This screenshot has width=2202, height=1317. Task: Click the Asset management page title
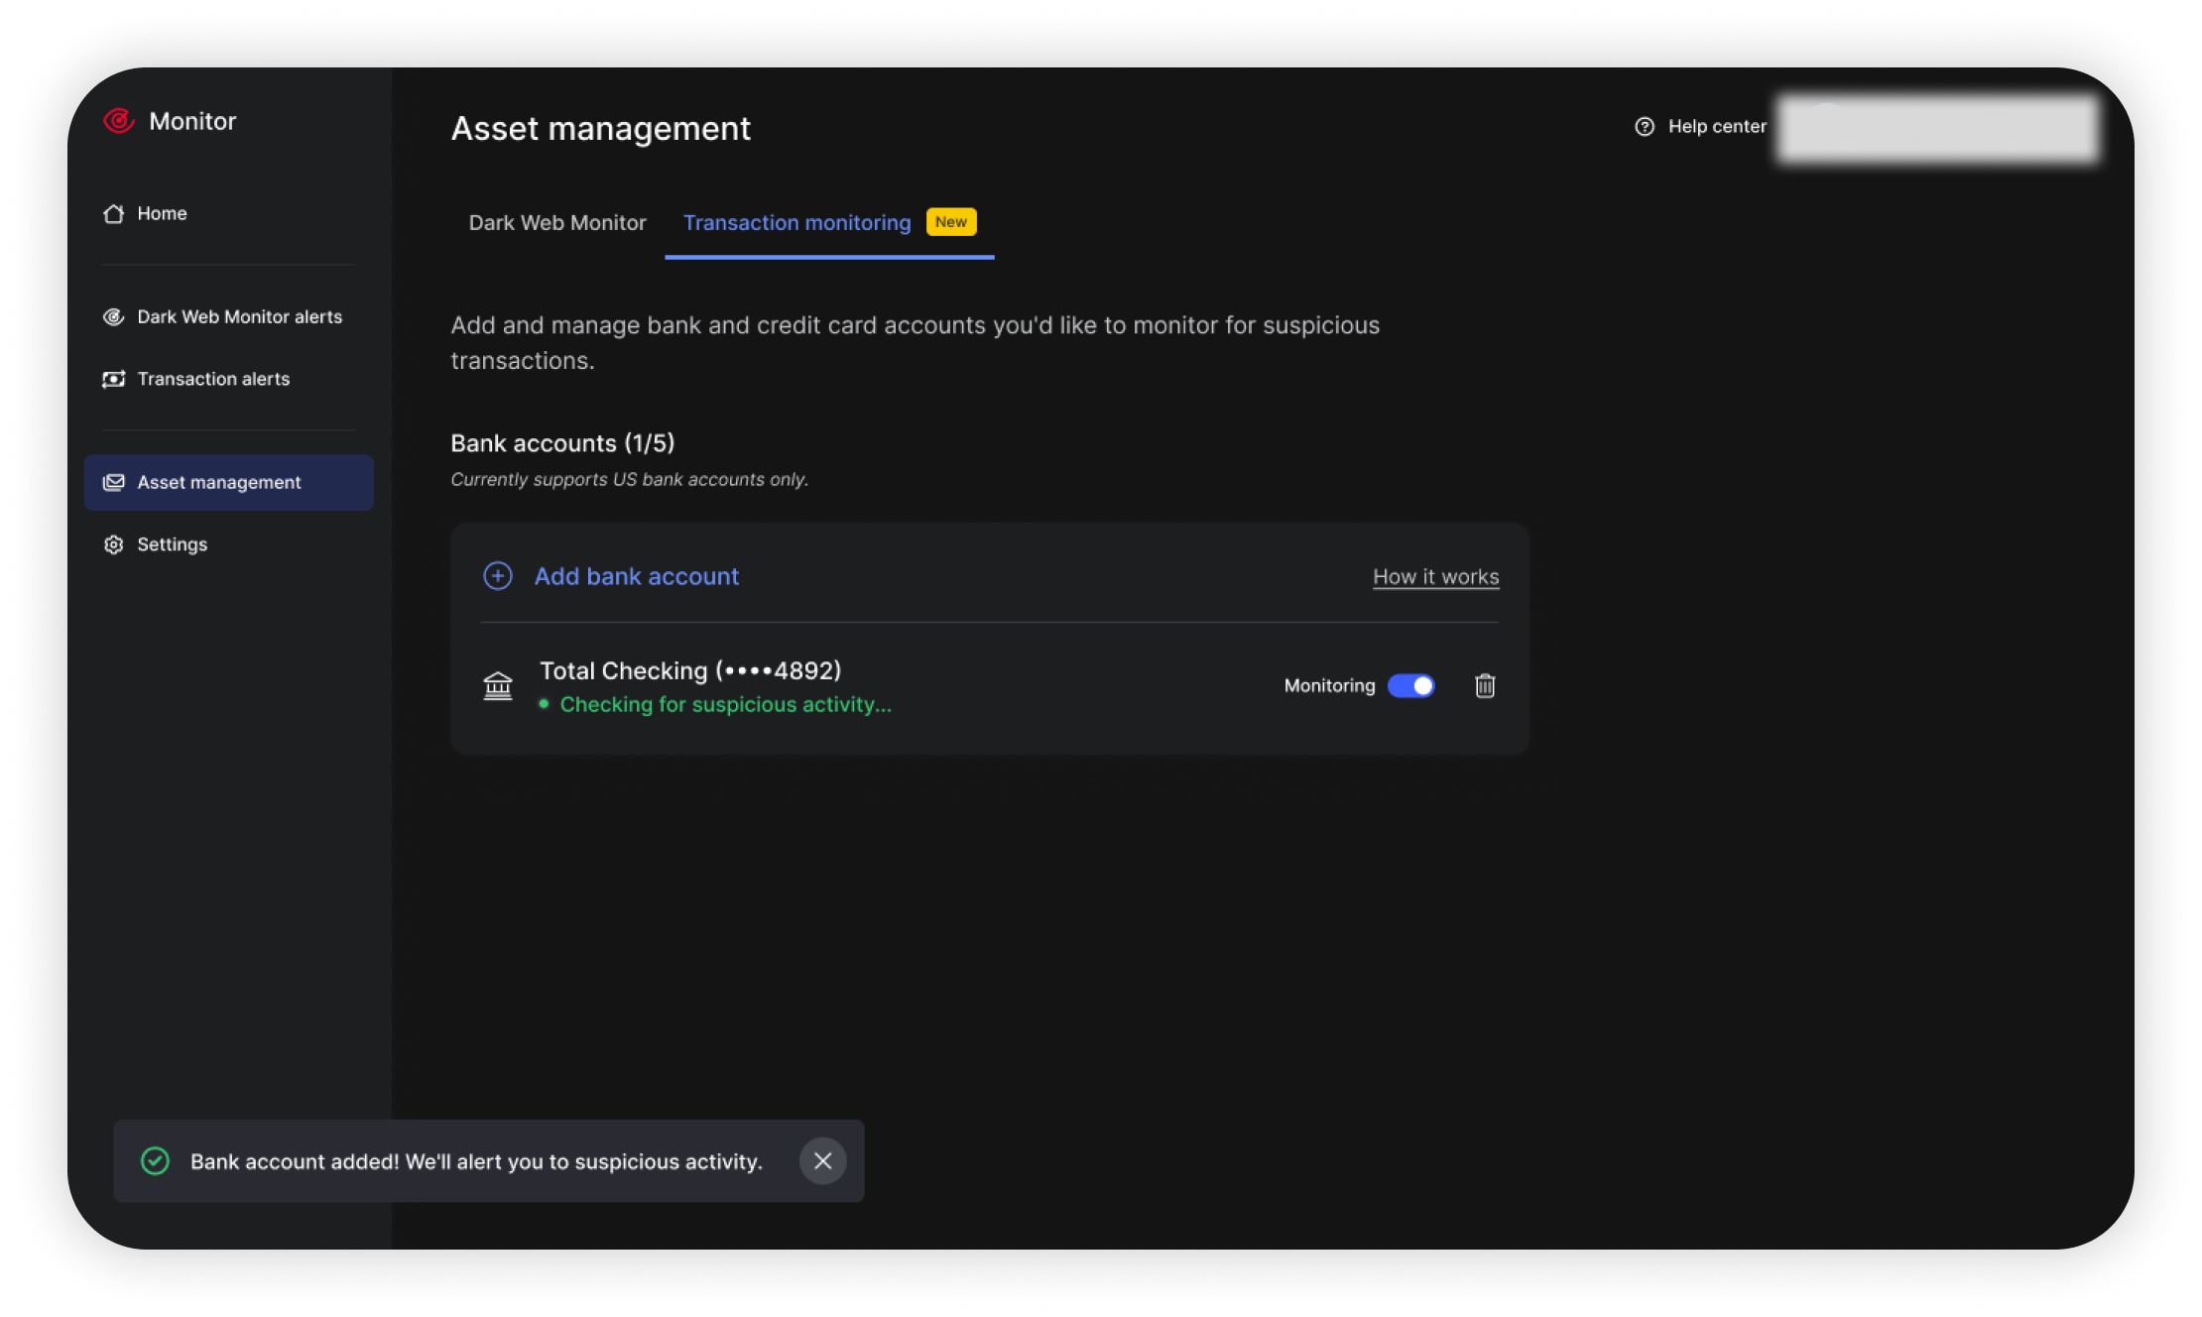click(601, 129)
